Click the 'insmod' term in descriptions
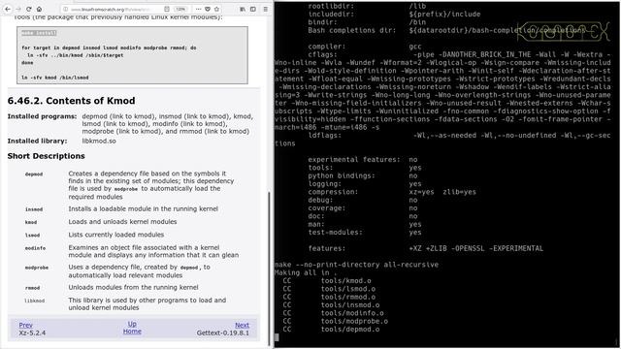 (34, 209)
